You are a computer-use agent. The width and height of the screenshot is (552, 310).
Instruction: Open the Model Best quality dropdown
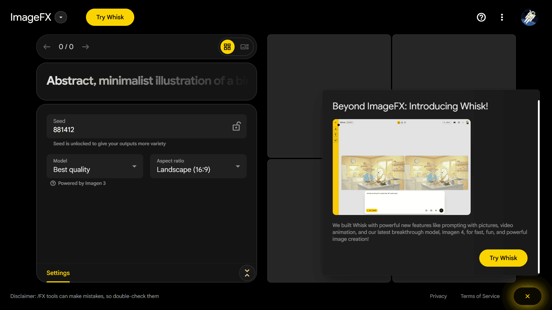pos(95,166)
